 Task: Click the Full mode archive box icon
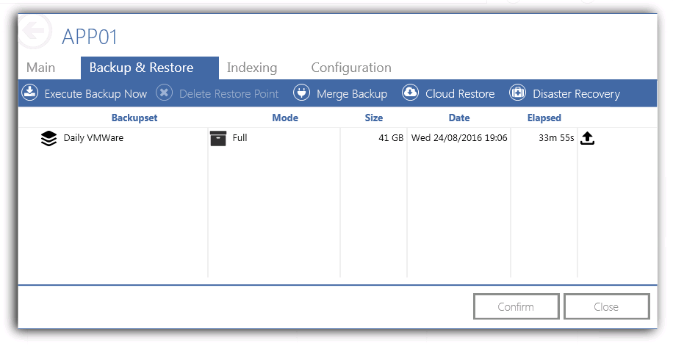(x=218, y=138)
